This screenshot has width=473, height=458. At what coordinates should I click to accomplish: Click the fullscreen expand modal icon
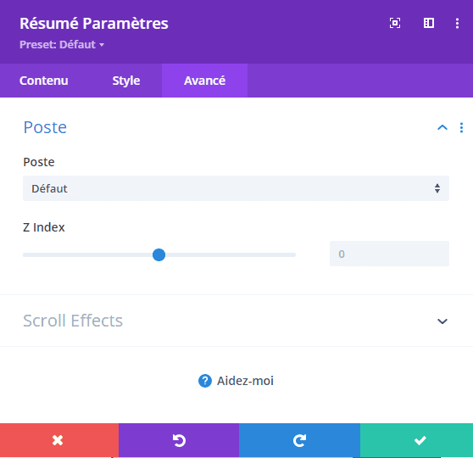395,23
